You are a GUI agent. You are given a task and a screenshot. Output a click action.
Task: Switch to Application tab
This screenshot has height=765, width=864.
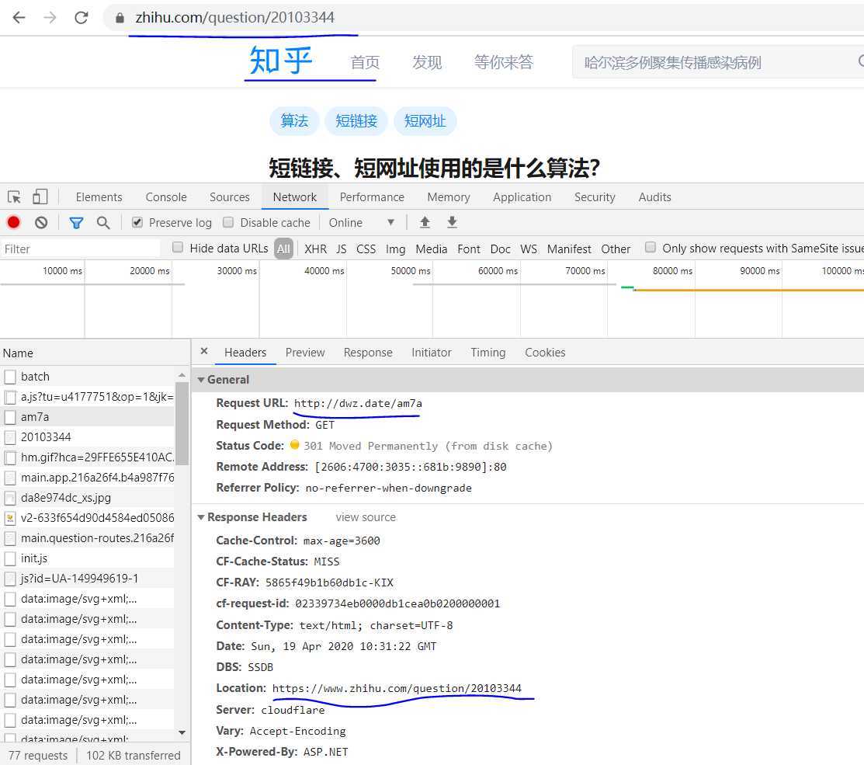click(x=522, y=196)
